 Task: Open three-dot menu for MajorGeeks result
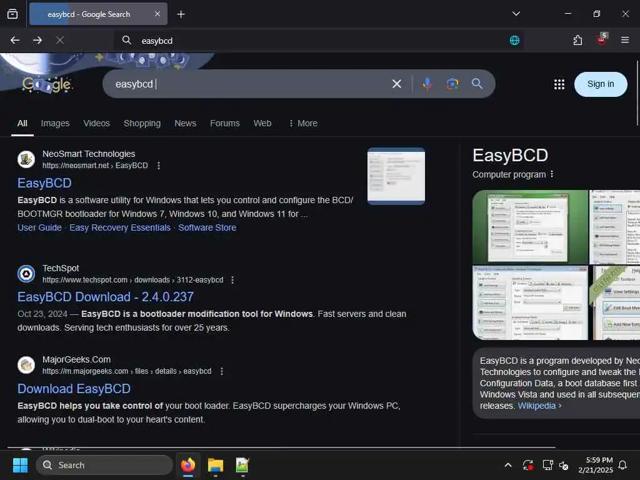(x=222, y=371)
